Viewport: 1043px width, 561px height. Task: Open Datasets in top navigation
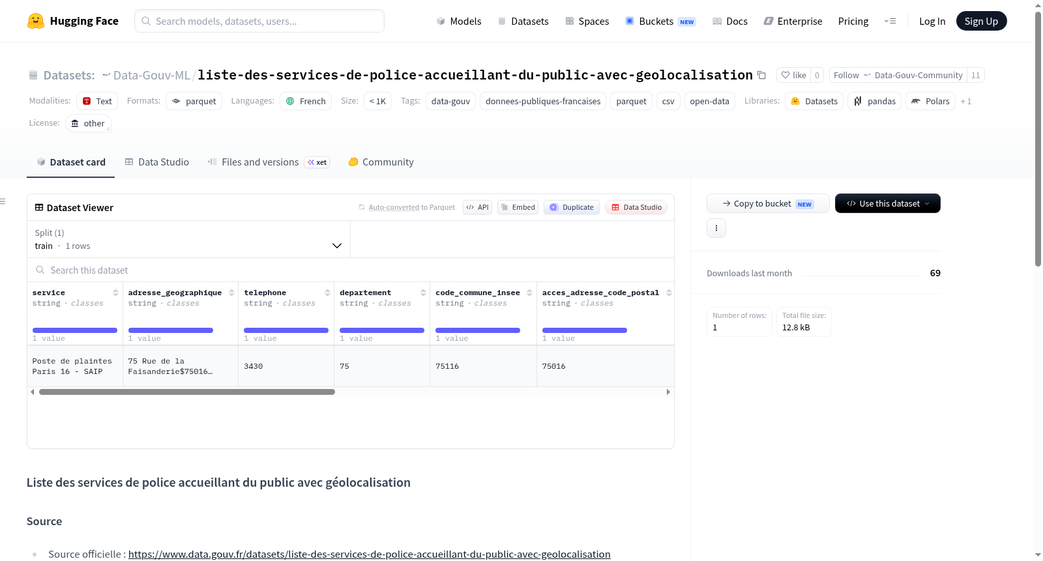[x=523, y=21]
